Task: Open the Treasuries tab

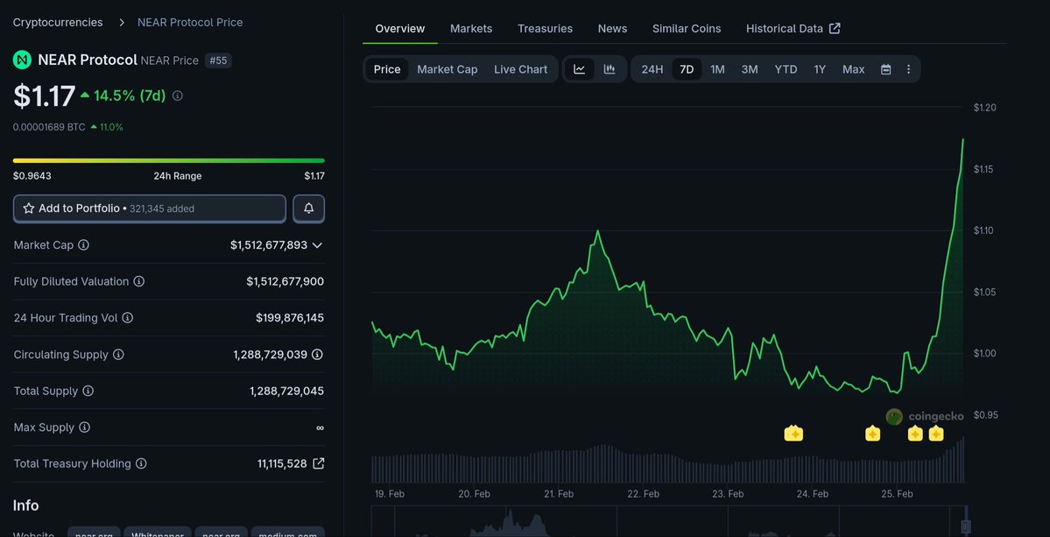Action: (x=545, y=28)
